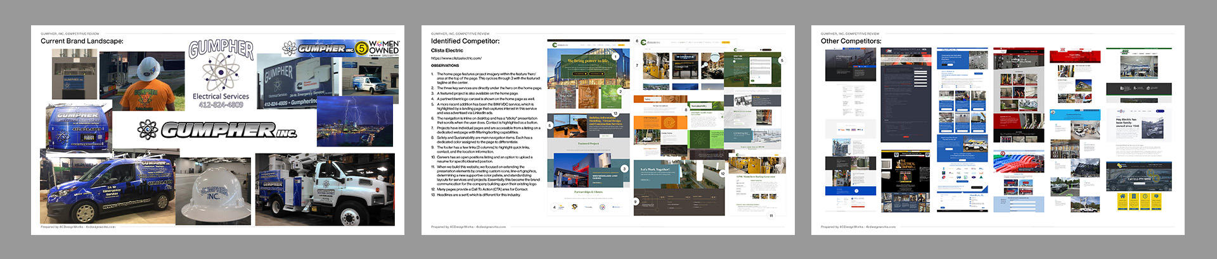Select the white bucket truck photo
The height and width of the screenshot is (259, 1217).
pos(325,190)
